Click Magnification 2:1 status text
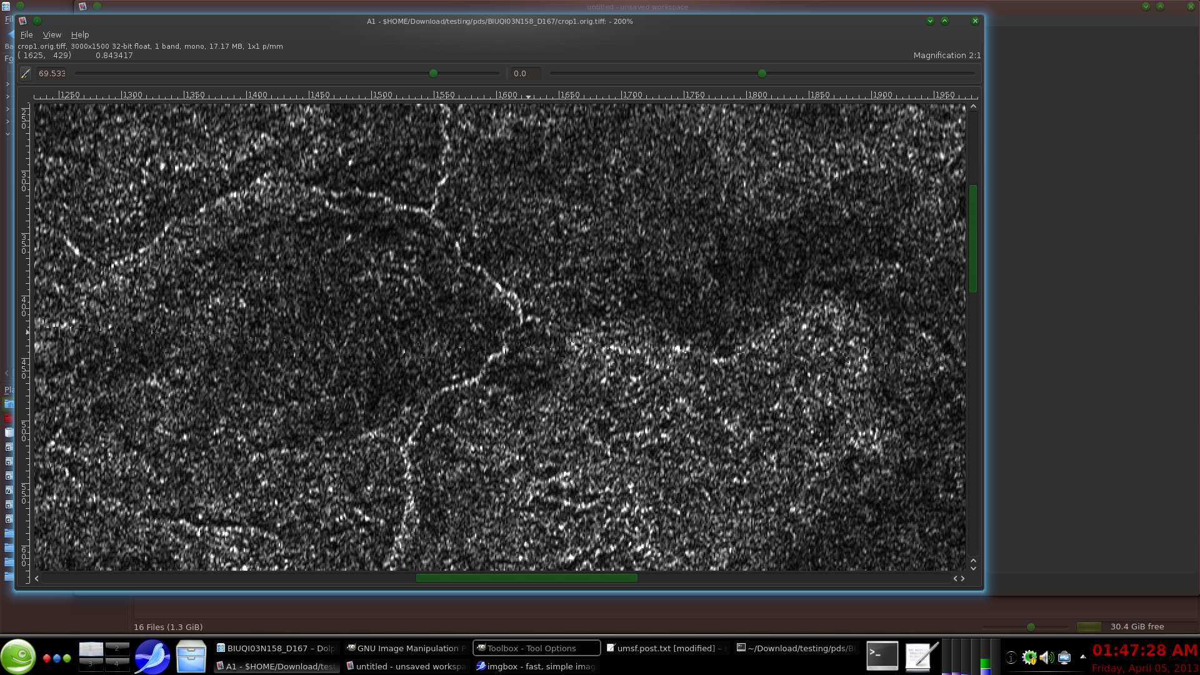This screenshot has height=675, width=1200. coord(947,56)
